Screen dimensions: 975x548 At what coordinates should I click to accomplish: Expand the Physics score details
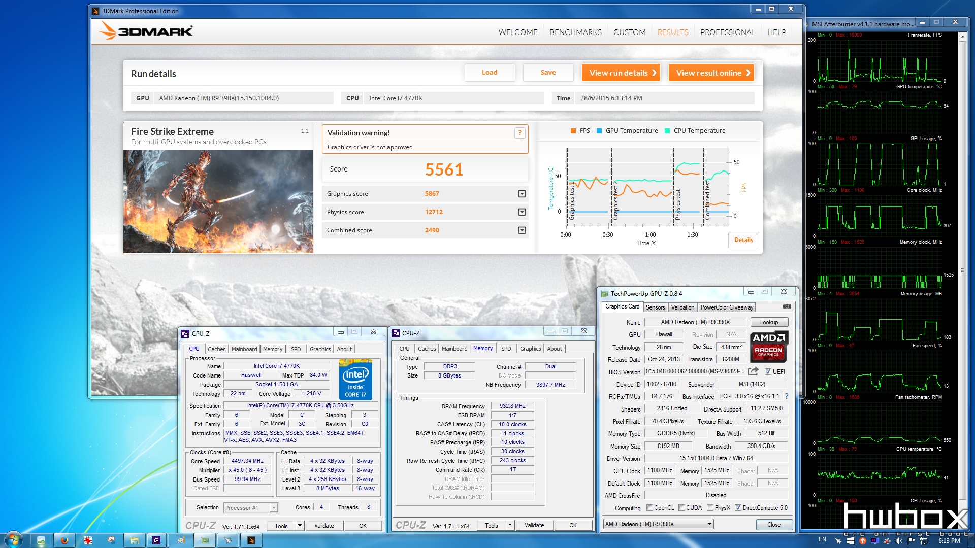tap(522, 212)
